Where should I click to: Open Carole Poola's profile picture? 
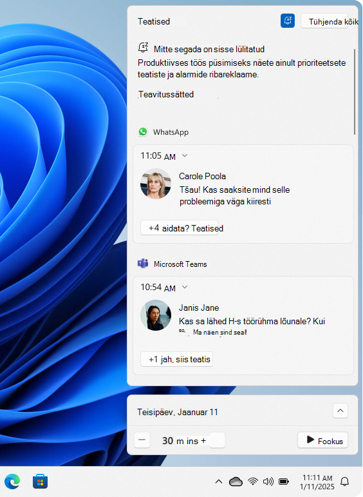click(156, 184)
